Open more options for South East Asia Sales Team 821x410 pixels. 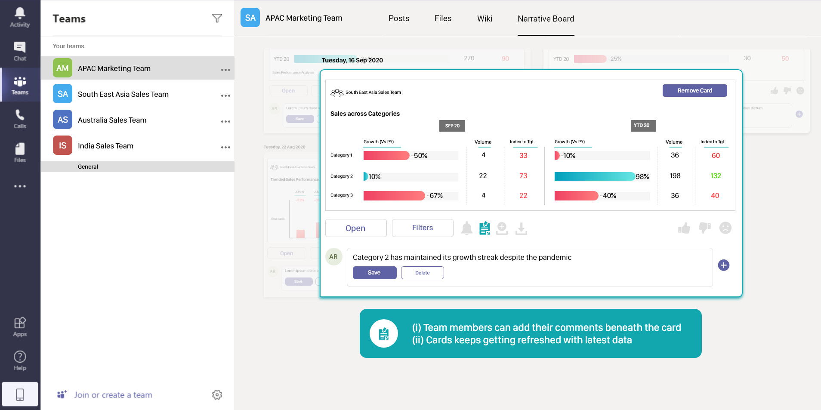(x=225, y=96)
